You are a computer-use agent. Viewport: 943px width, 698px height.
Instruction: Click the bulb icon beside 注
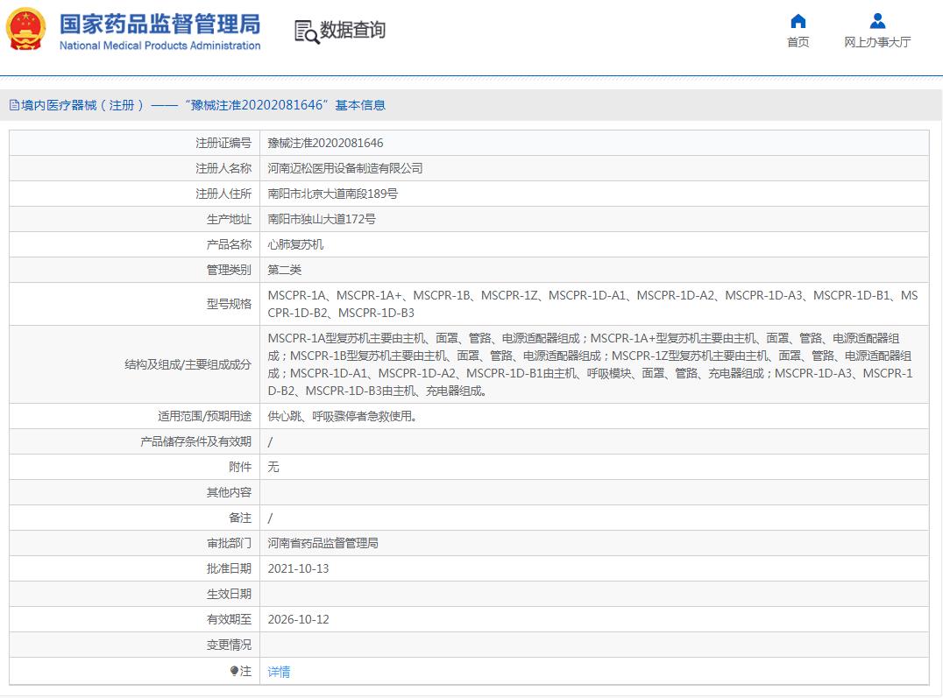[234, 671]
